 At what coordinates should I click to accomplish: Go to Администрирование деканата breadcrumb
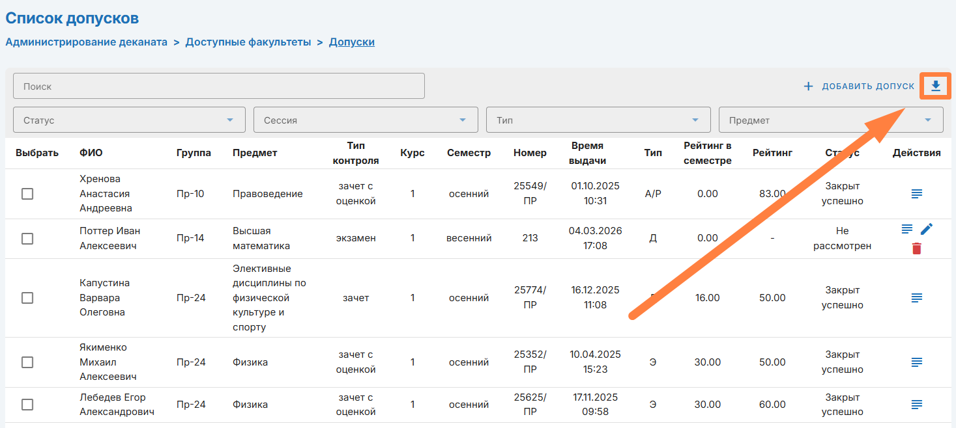(x=87, y=42)
